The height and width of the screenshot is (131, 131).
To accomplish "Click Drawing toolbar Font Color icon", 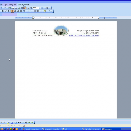I will click(x=16, y=123).
